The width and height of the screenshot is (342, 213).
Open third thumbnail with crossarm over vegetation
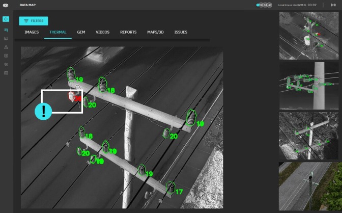(309, 136)
